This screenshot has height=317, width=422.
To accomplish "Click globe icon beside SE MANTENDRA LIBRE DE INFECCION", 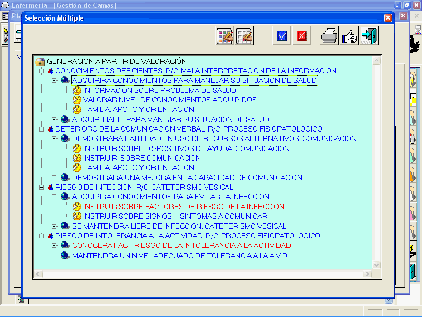I will pos(65,226).
